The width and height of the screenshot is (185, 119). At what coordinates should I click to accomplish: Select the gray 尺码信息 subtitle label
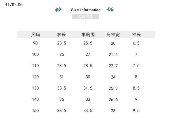point(85,16)
